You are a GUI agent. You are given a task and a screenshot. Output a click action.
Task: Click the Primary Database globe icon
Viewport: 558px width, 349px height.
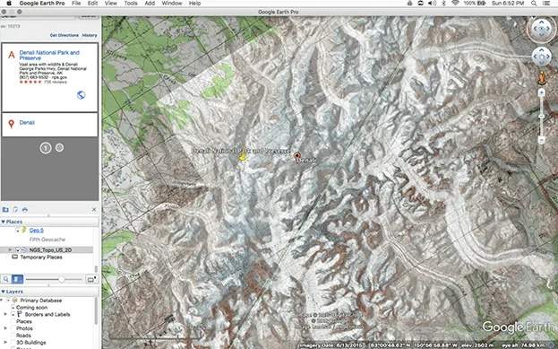[15, 301]
